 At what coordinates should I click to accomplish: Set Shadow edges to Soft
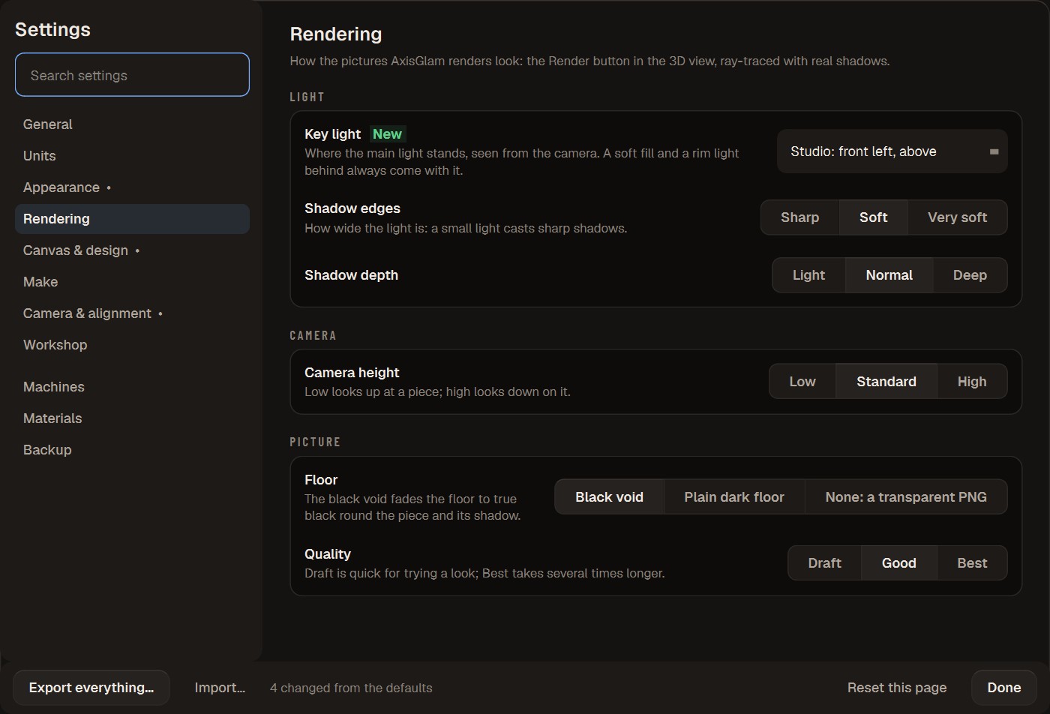pos(873,217)
